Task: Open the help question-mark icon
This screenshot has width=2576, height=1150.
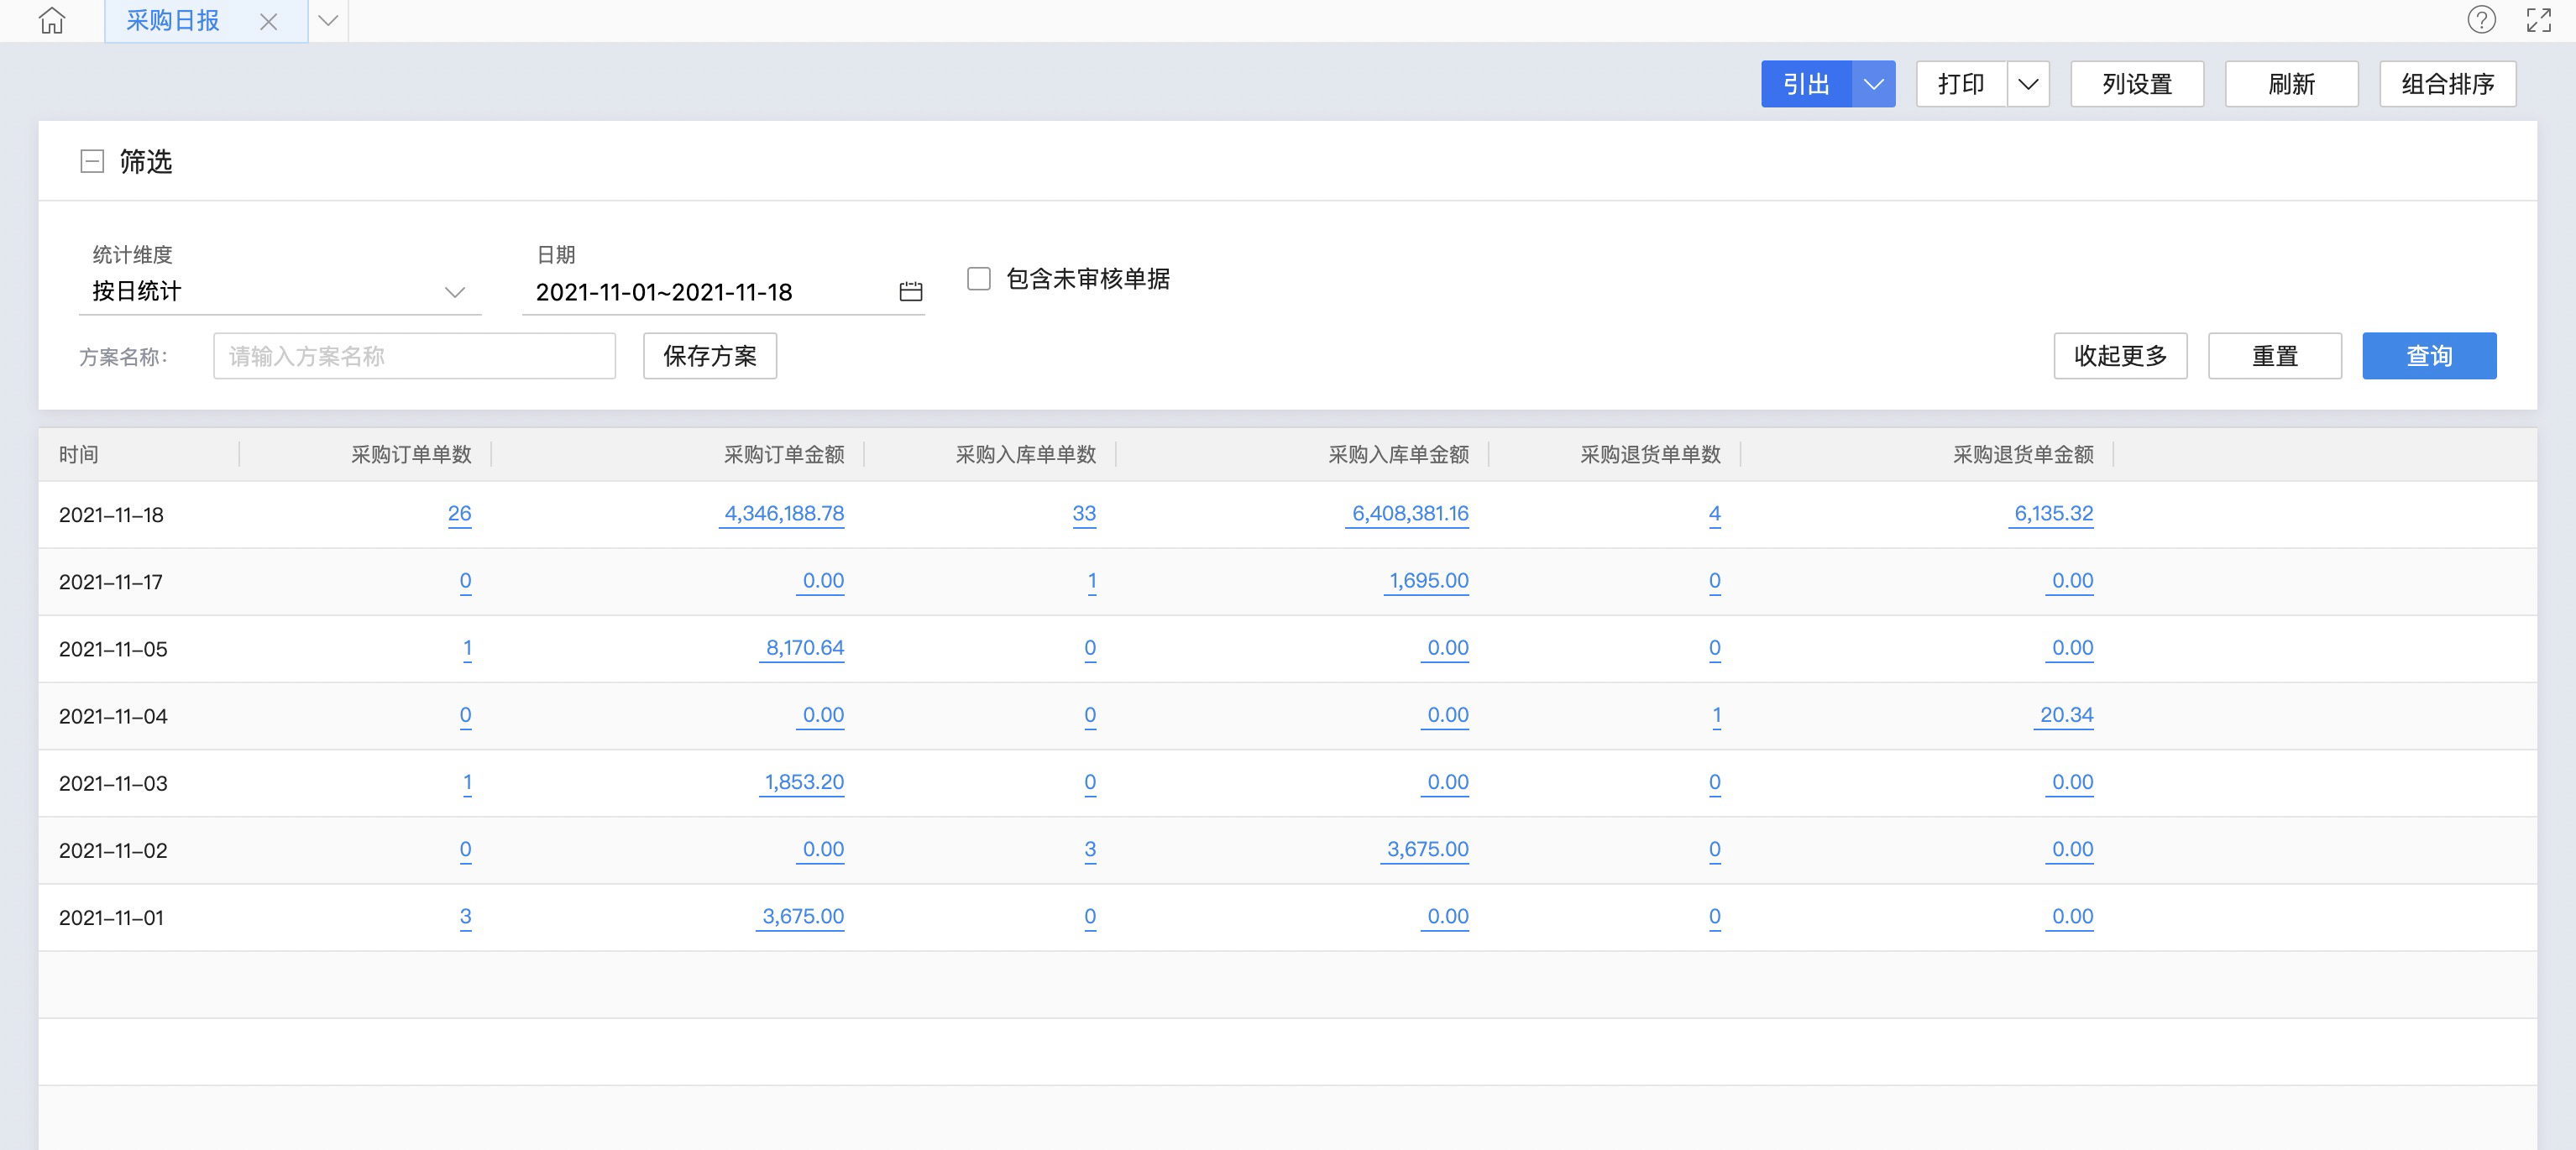Action: pyautogui.click(x=2481, y=20)
